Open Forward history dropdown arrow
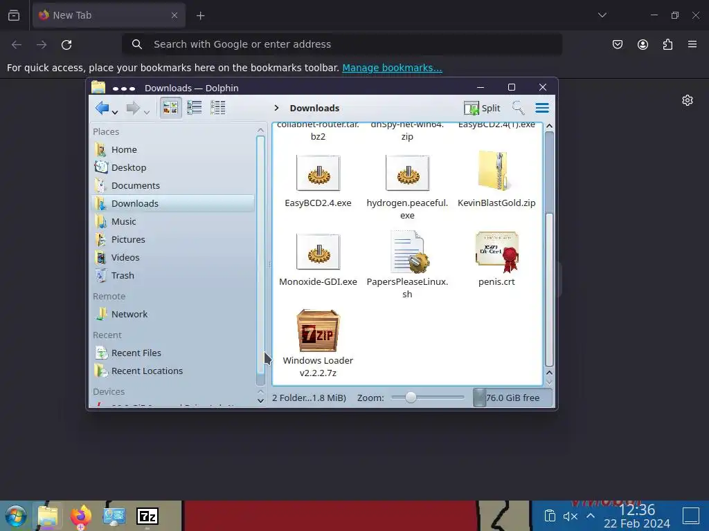The height and width of the screenshot is (531, 709). (x=147, y=112)
